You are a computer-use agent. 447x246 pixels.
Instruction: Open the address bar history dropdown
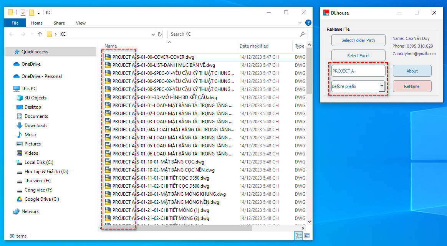pos(153,34)
